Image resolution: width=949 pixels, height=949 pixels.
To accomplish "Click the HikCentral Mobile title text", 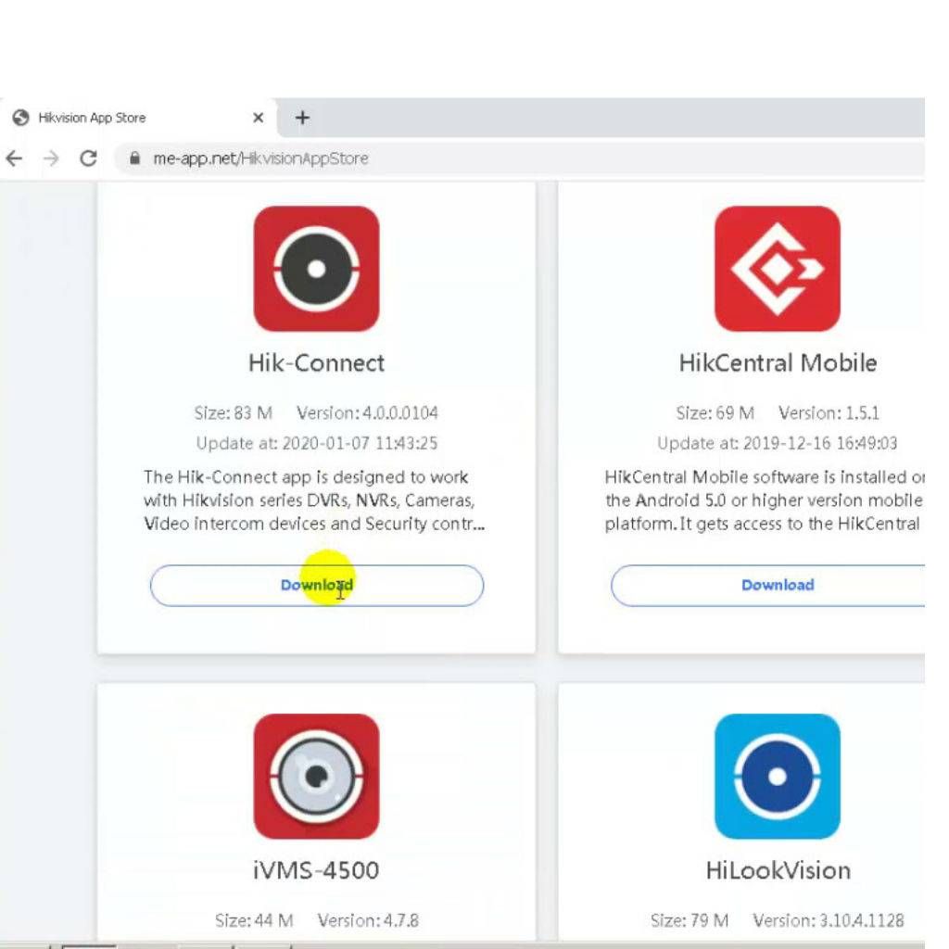I will 777,362.
